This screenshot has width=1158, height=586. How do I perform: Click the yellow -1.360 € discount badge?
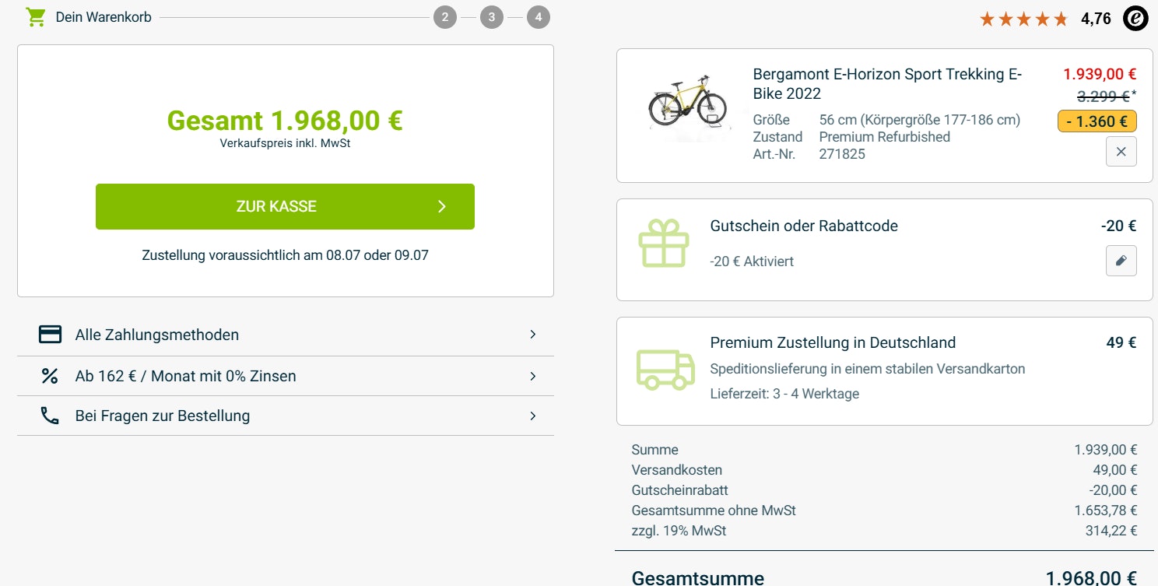[1097, 121]
